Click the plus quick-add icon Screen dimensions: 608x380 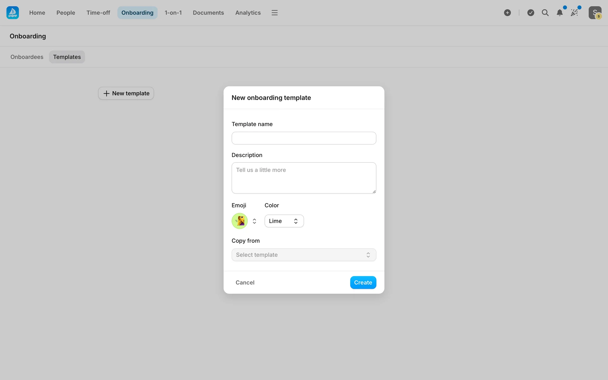507,13
